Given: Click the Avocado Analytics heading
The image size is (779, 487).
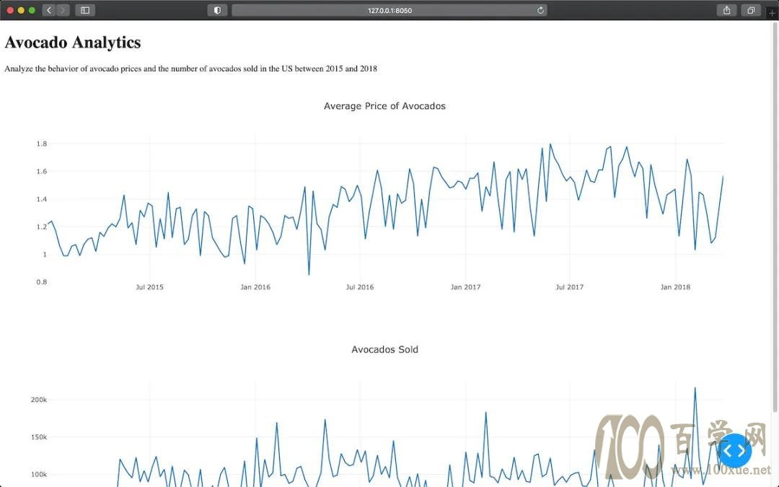Looking at the screenshot, I should [x=73, y=43].
